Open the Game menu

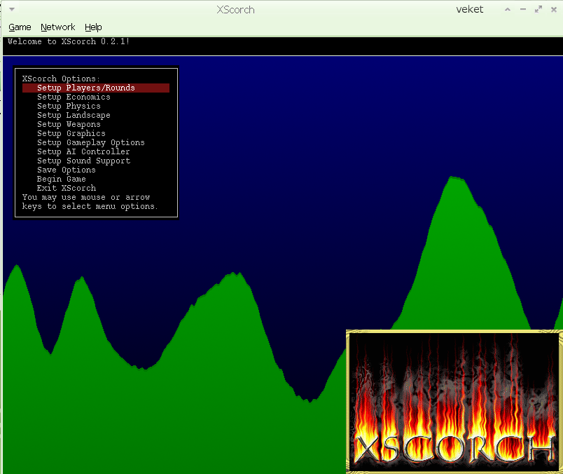[20, 27]
